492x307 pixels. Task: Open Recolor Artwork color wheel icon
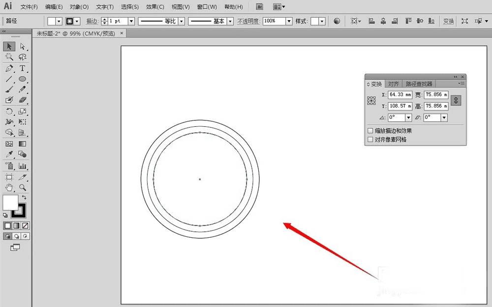[337, 21]
